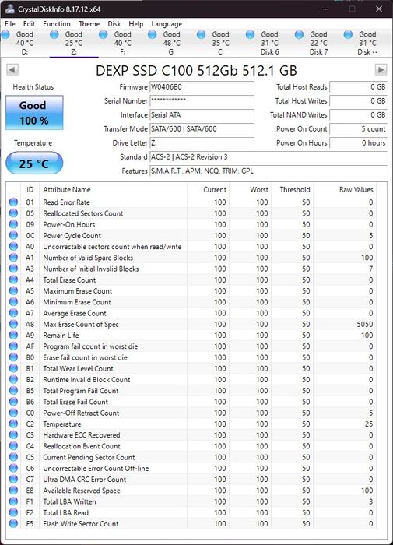
Task: Click the status orb for Read Error Rate
Action: [x=13, y=202]
